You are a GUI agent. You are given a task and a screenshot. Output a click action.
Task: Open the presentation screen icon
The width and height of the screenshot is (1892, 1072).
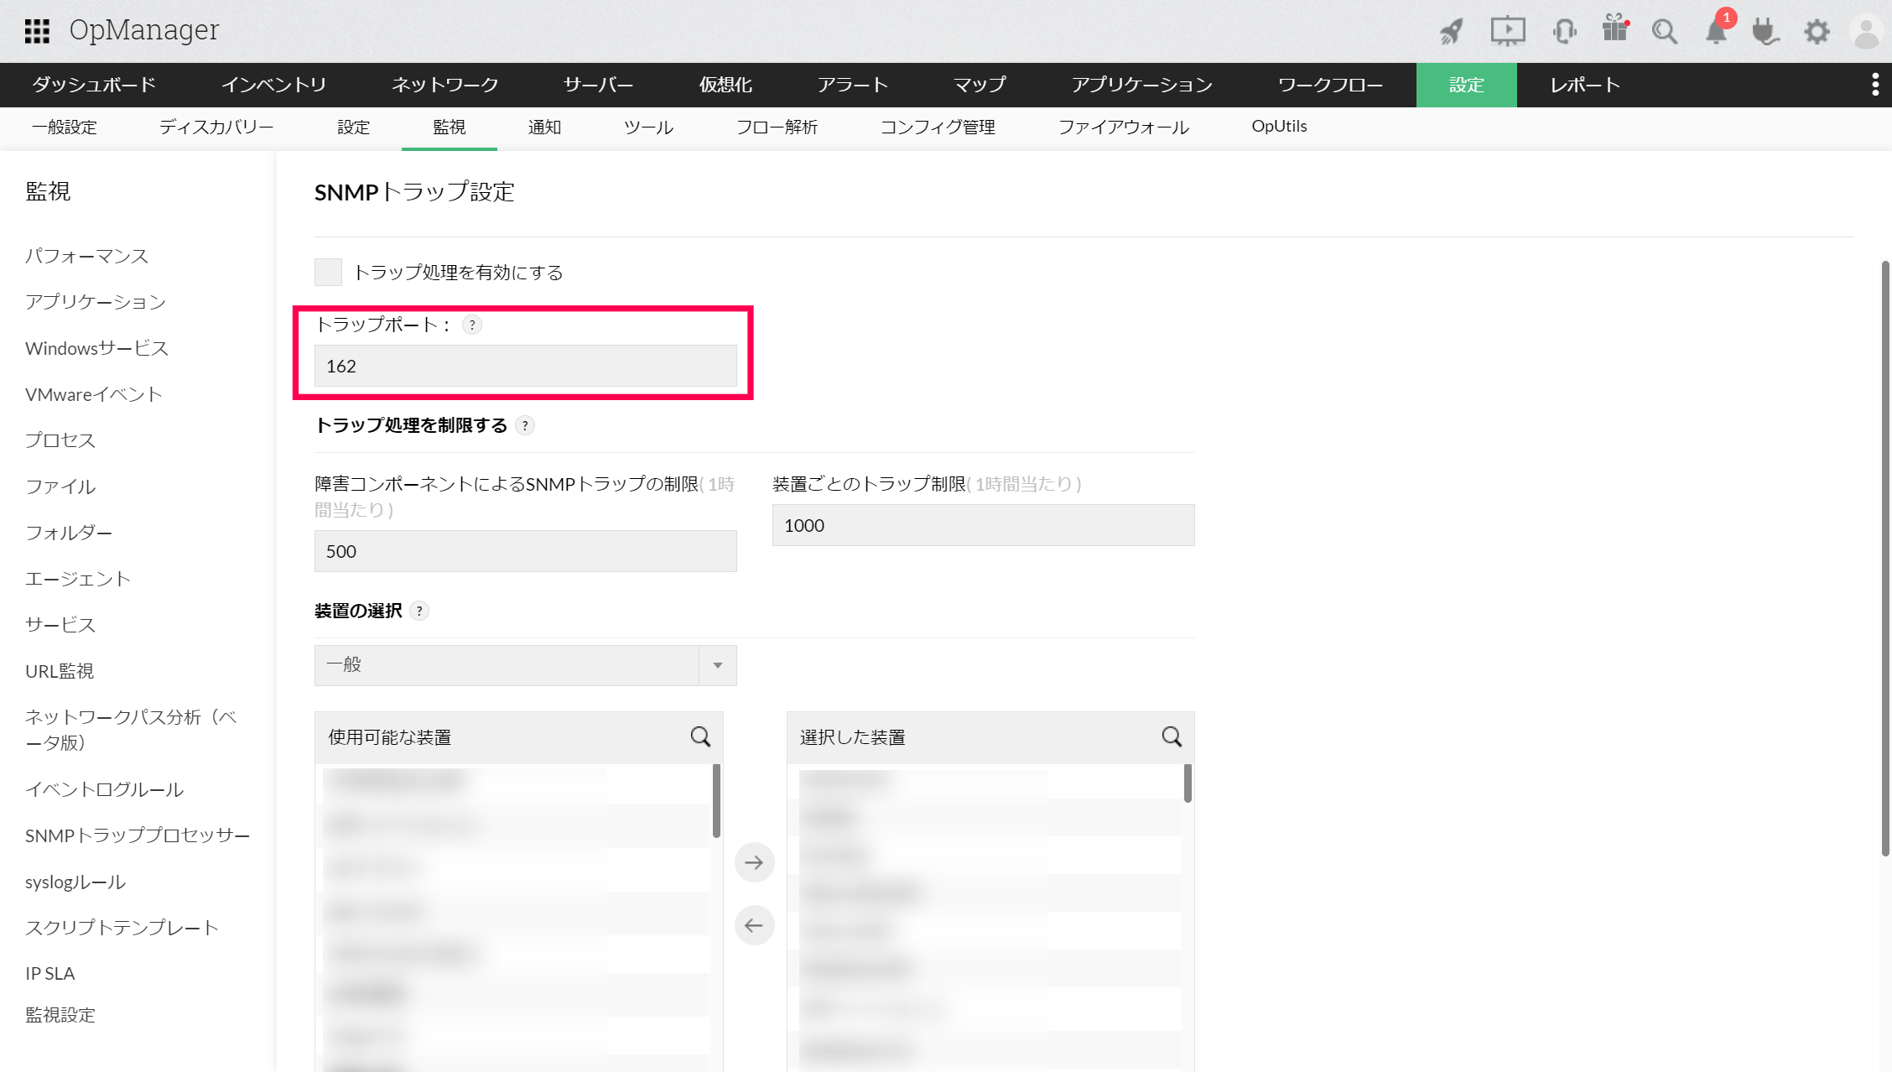click(1507, 32)
